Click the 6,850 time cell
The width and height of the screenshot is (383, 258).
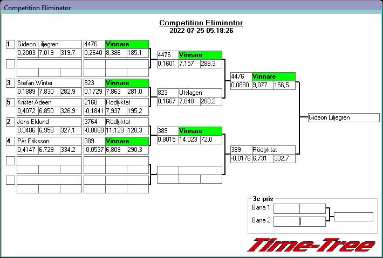49,111
